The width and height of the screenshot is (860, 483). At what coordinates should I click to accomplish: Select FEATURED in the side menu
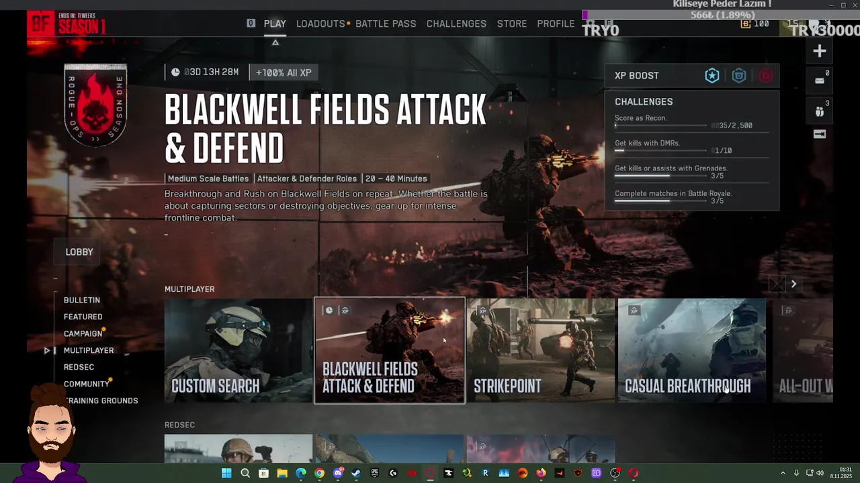83,317
